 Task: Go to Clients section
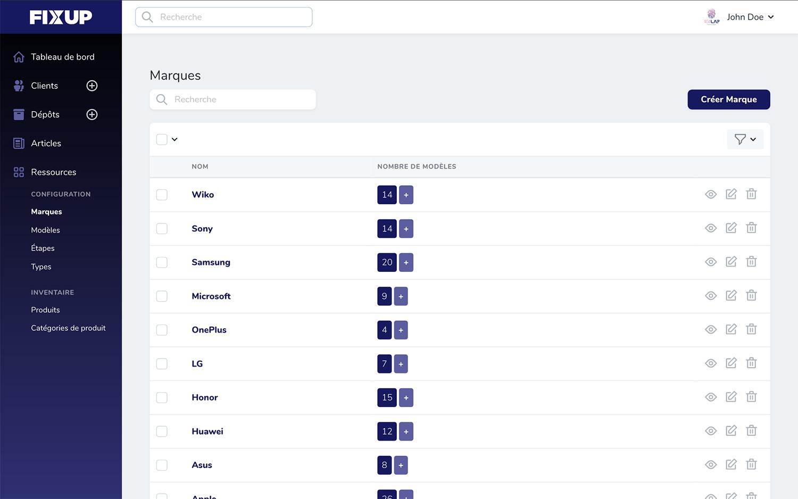tap(44, 86)
